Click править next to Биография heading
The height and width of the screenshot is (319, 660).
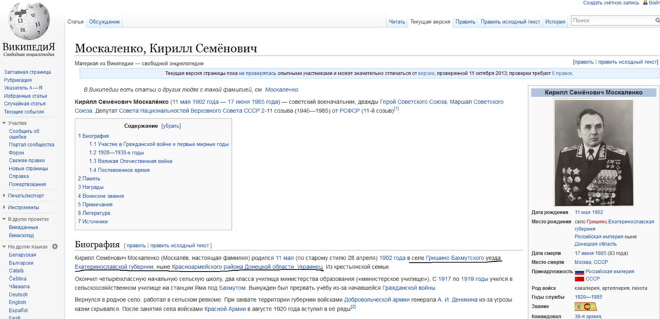point(136,245)
